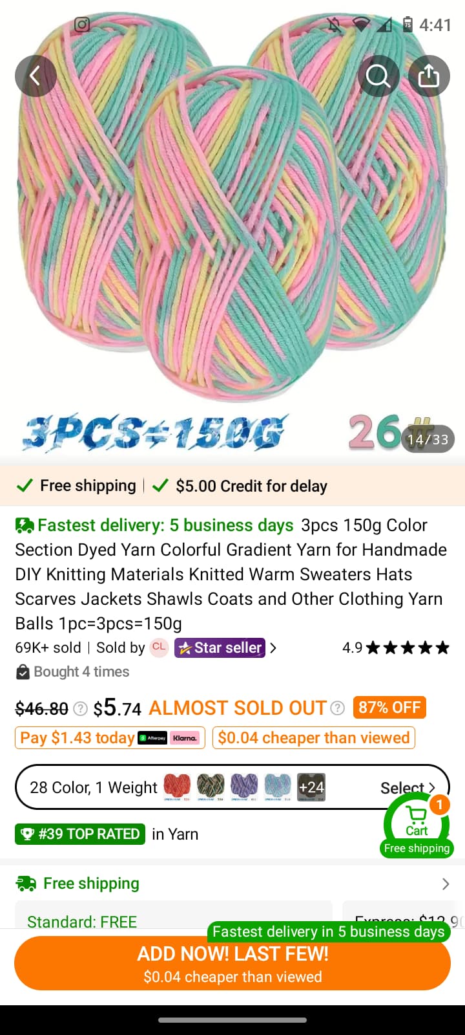Tap the share icon
This screenshot has height=1035, width=465.
[429, 76]
